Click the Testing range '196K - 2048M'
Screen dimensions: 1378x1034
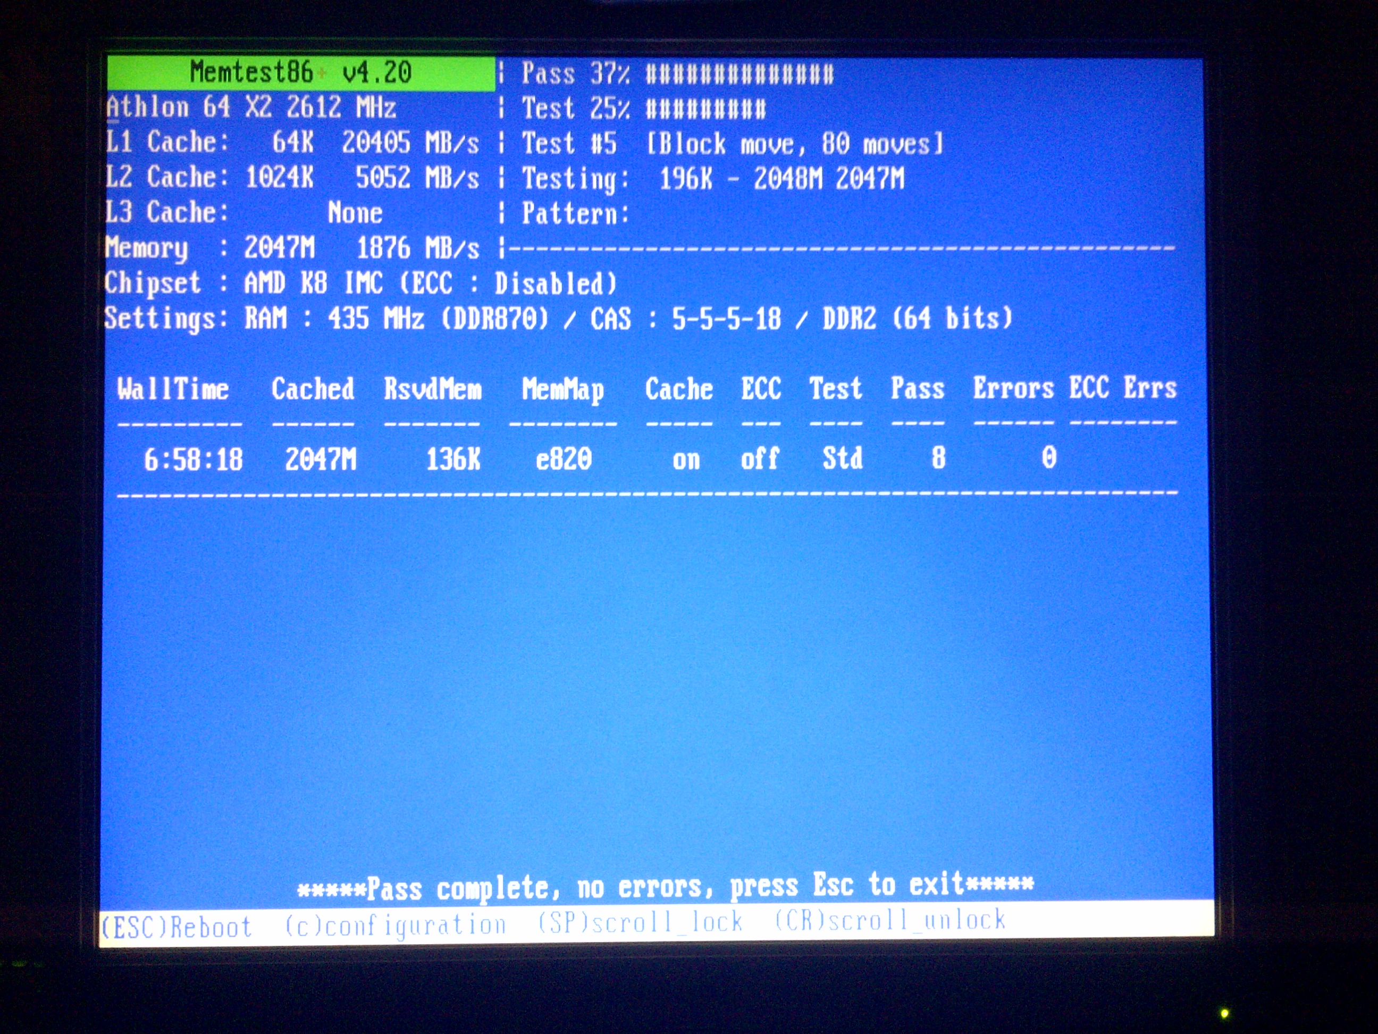click(741, 179)
